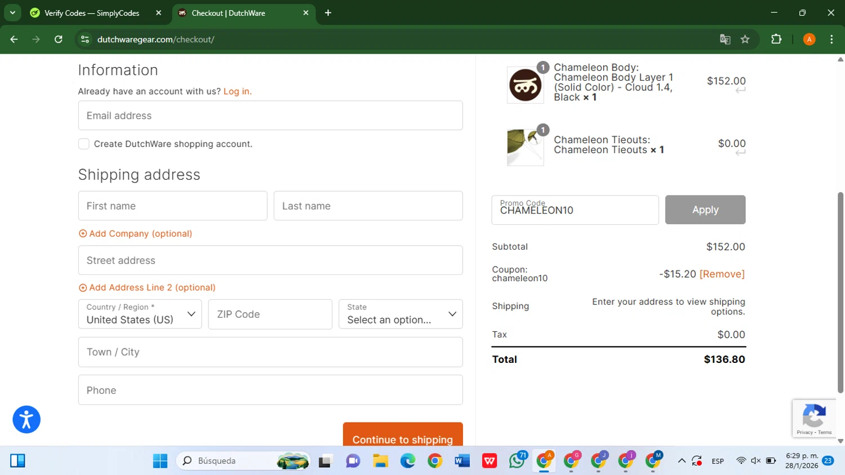Focus the Town / City field

[270, 352]
